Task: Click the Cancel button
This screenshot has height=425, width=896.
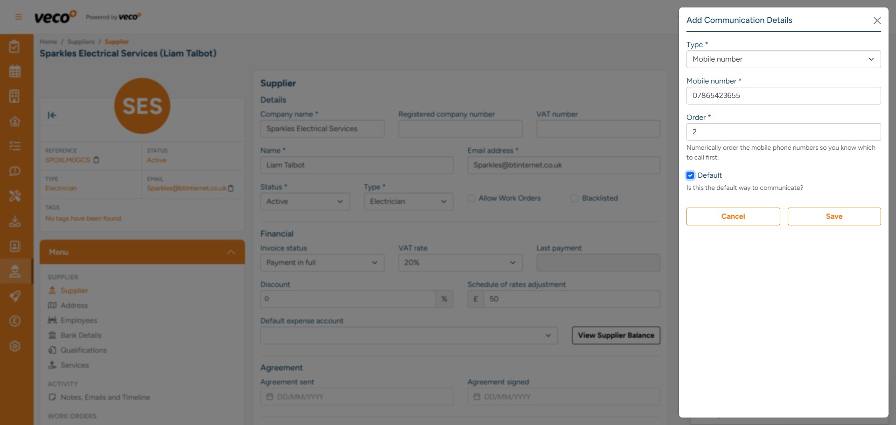Action: point(733,216)
